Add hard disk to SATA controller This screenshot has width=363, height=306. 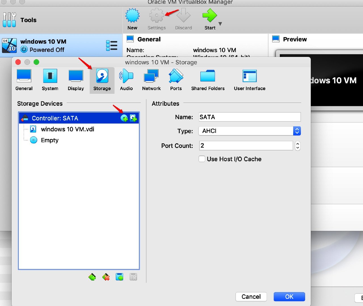click(x=133, y=118)
